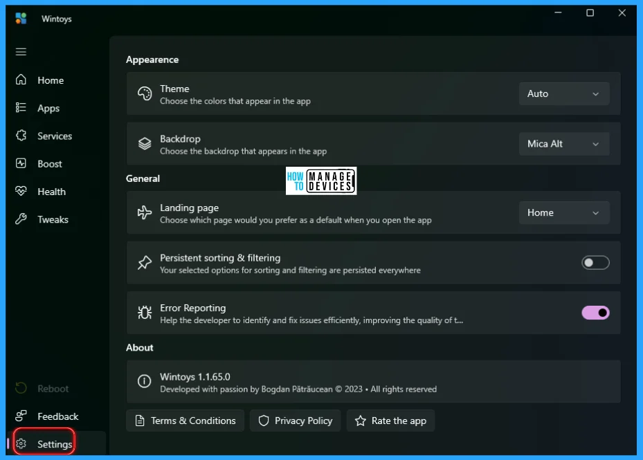Toggle the hamburger navigation menu
The image size is (643, 460).
(x=21, y=52)
